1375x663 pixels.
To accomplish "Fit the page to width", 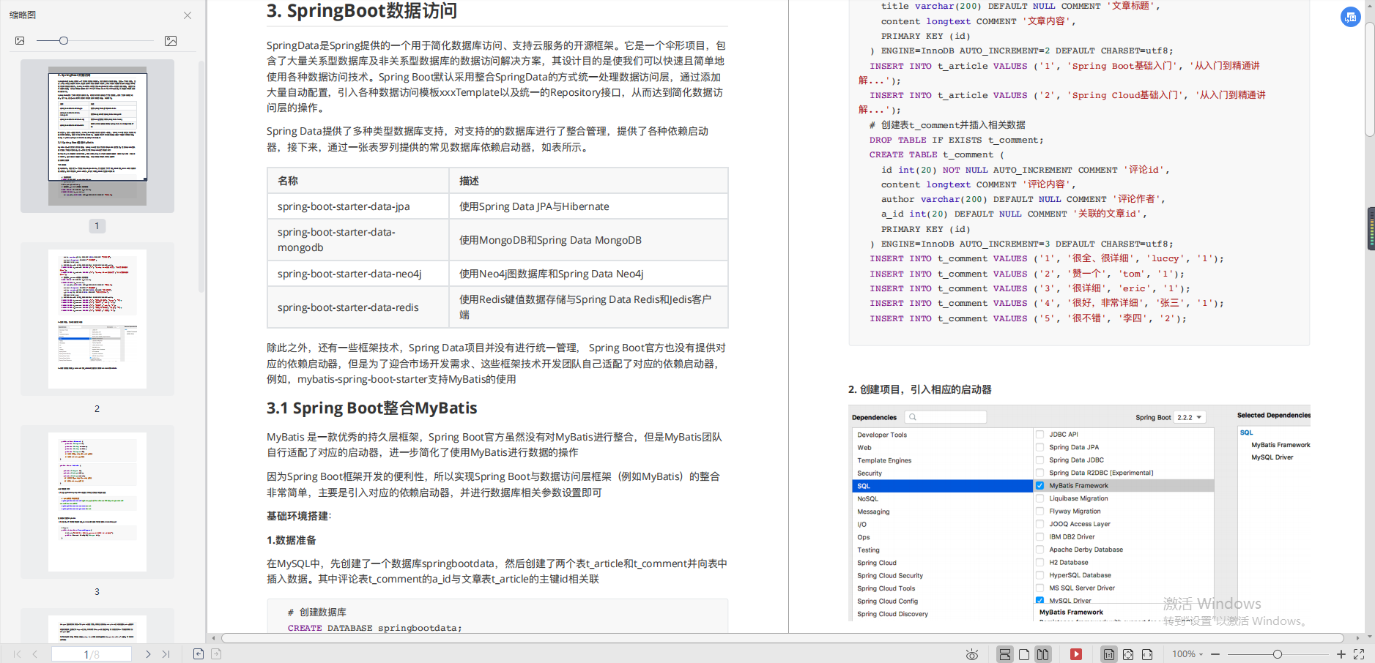I will click(x=1147, y=654).
